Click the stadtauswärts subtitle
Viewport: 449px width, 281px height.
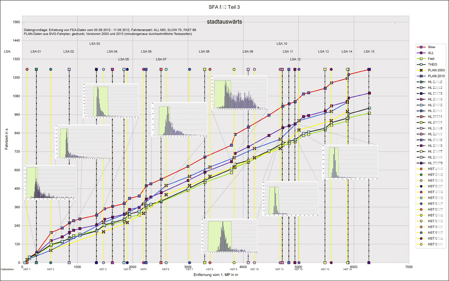[225, 22]
